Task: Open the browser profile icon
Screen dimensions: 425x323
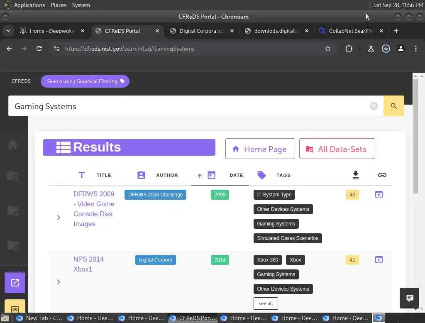Action: pyautogui.click(x=401, y=49)
